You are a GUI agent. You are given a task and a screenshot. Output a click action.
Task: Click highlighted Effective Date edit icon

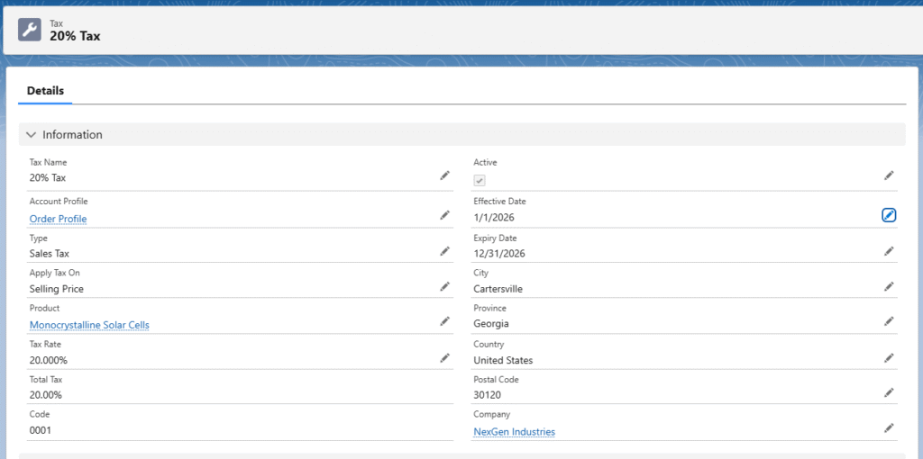click(889, 215)
